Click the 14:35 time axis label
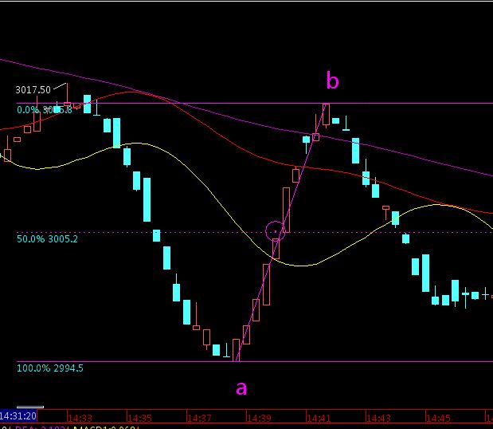 (x=140, y=419)
